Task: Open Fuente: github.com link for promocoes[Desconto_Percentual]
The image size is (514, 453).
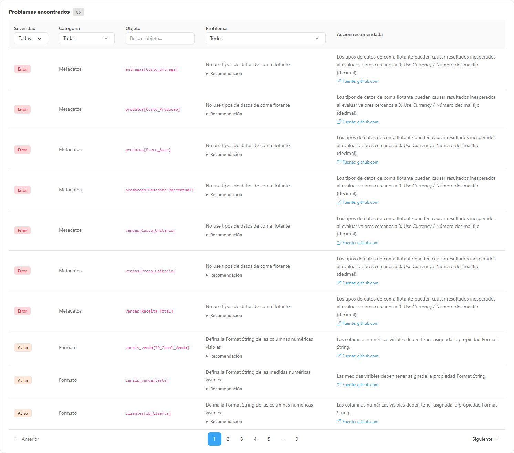Action: coord(358,202)
